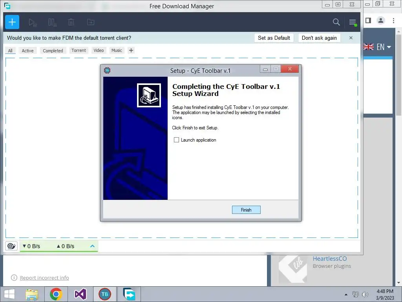
Task: Check the Launch application checkbox
Action: (176, 140)
